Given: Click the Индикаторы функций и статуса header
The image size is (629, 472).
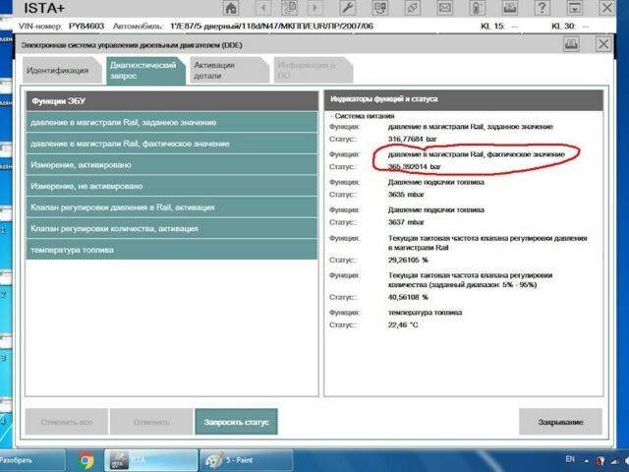Looking at the screenshot, I should click(x=463, y=99).
